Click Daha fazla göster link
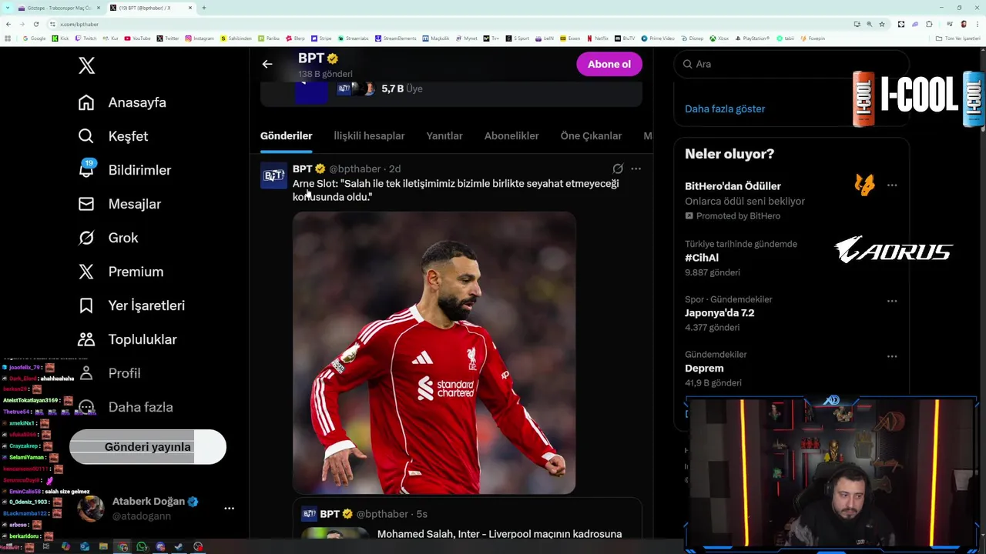 [x=725, y=108]
